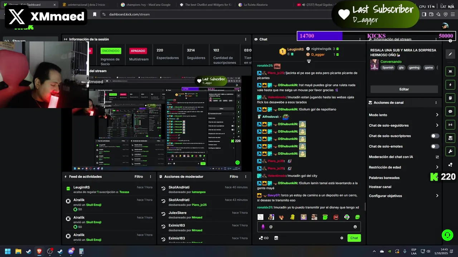Open Acciones de moderador Filtro dropdown
This screenshot has width=458, height=257.
coord(234,177)
